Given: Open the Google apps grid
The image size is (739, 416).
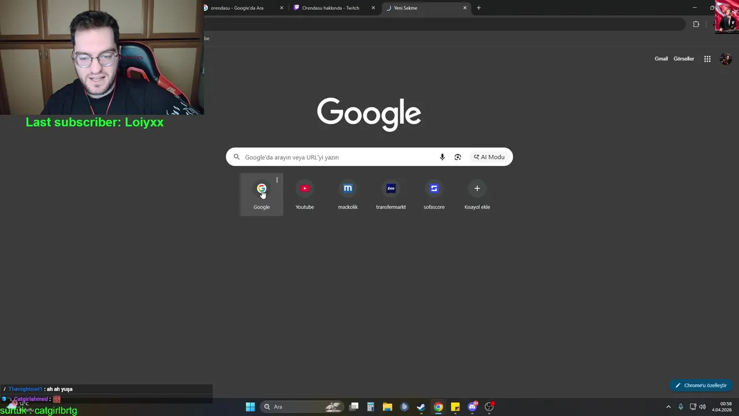Looking at the screenshot, I should [707, 59].
